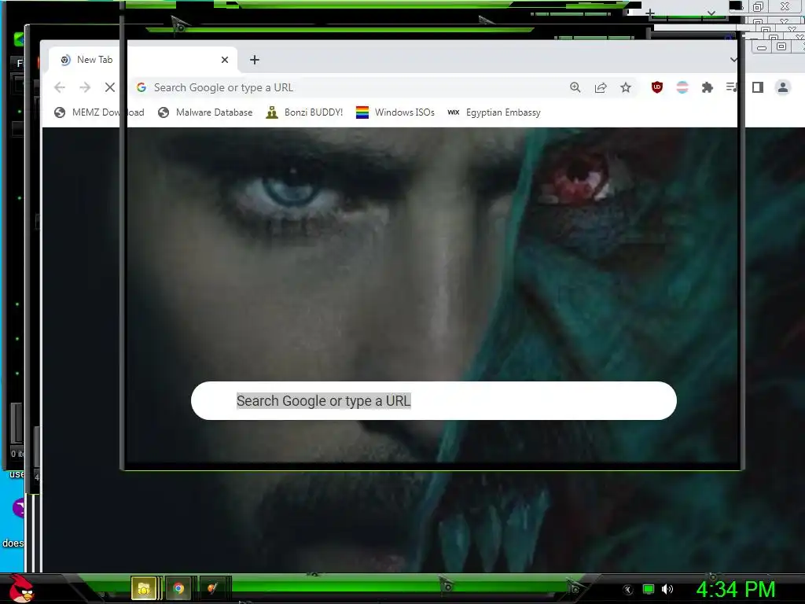
Task: Expand the chevron in the background Chrome window
Action: (711, 13)
